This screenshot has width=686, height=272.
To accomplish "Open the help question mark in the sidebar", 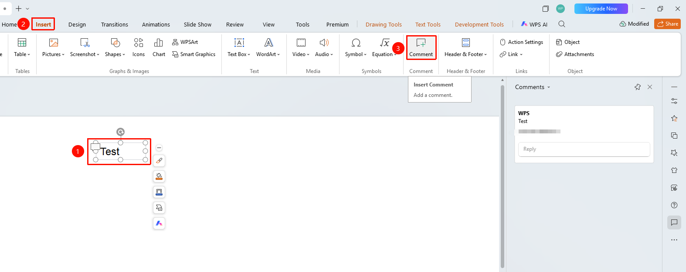I will click(x=674, y=205).
